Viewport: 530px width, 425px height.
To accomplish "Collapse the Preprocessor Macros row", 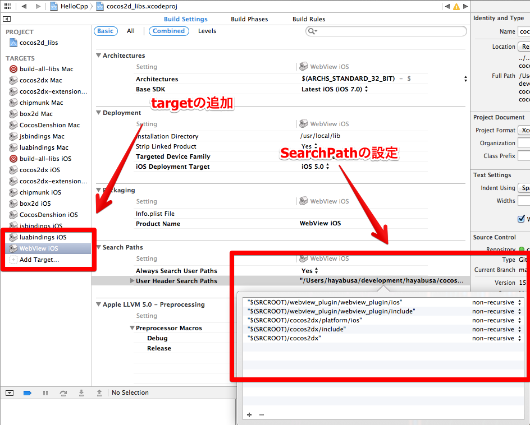I will (132, 328).
